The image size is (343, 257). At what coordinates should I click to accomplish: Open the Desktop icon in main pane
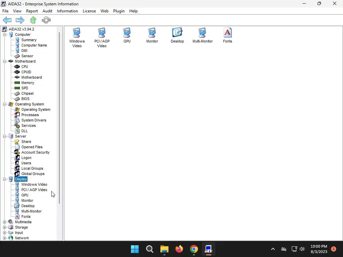point(177,35)
